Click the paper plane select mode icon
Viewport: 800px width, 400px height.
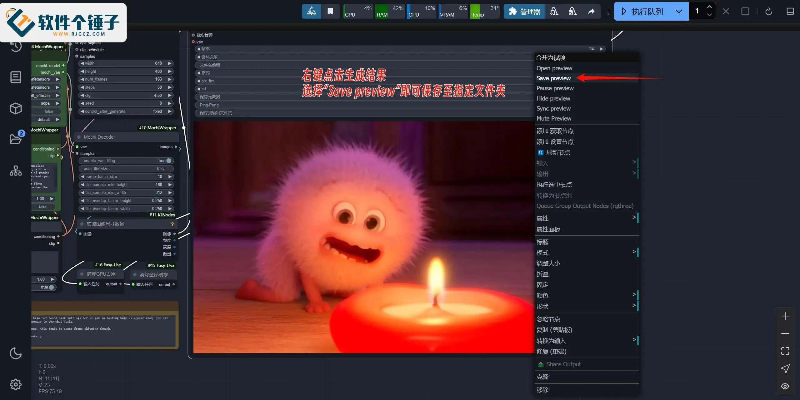pyautogui.click(x=785, y=368)
